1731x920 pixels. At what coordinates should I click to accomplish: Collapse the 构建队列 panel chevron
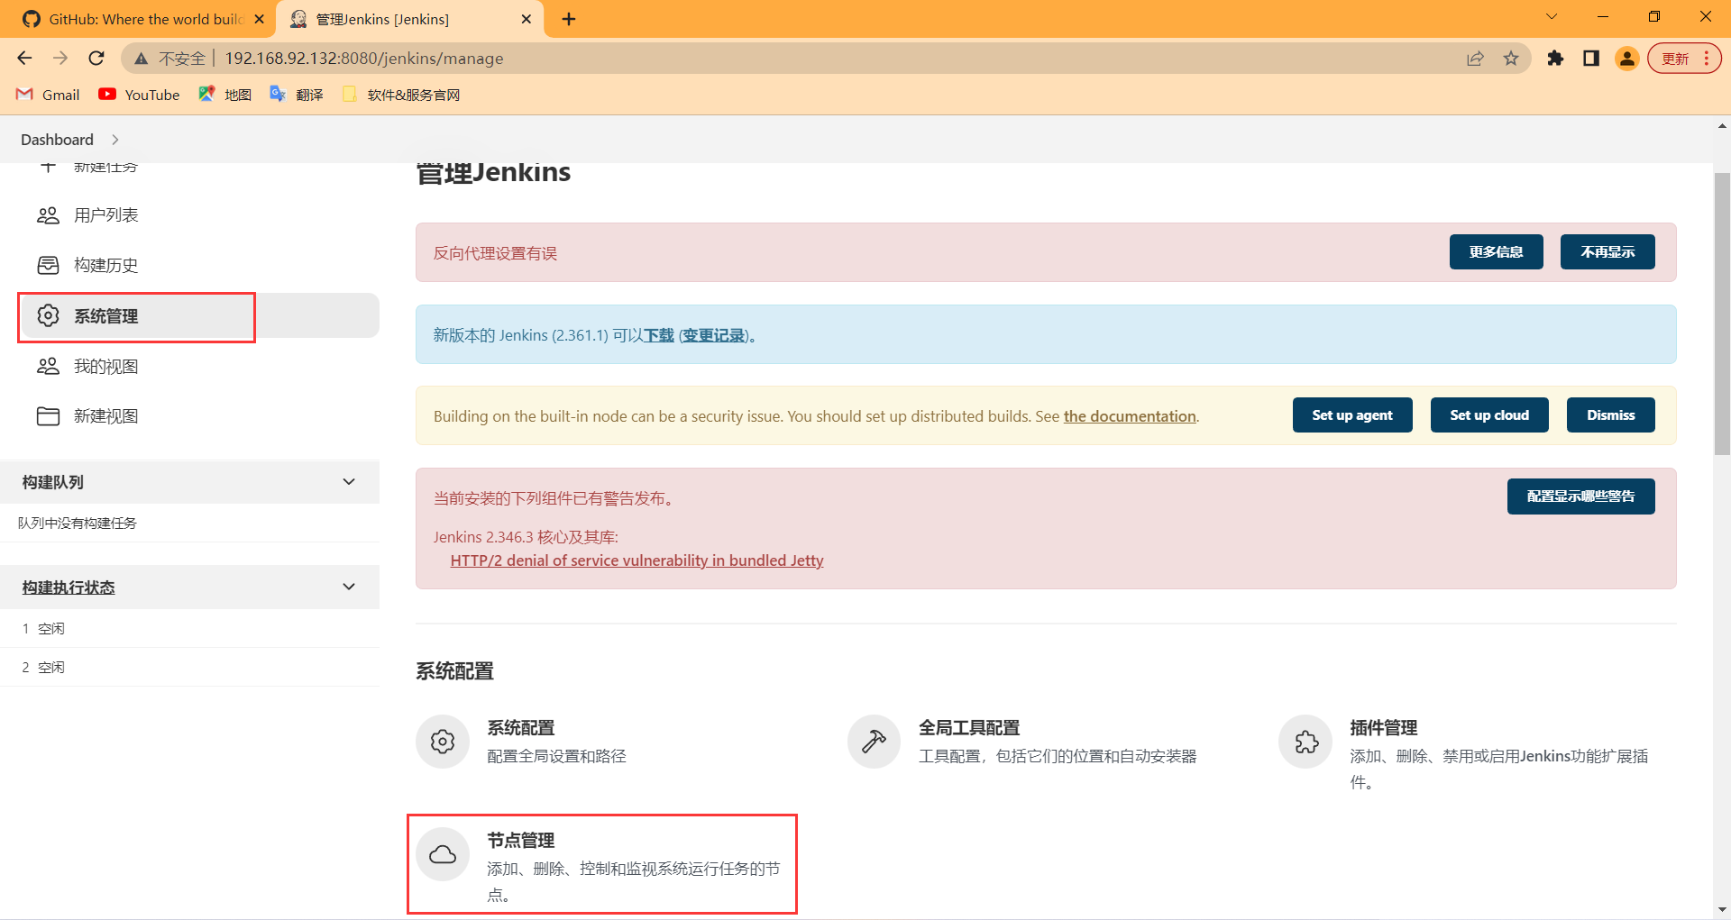click(349, 482)
